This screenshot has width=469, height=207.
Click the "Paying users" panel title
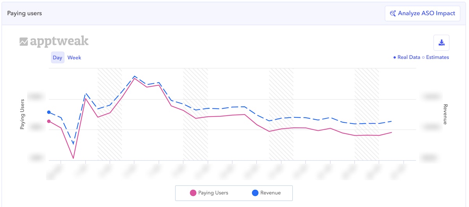25,13
